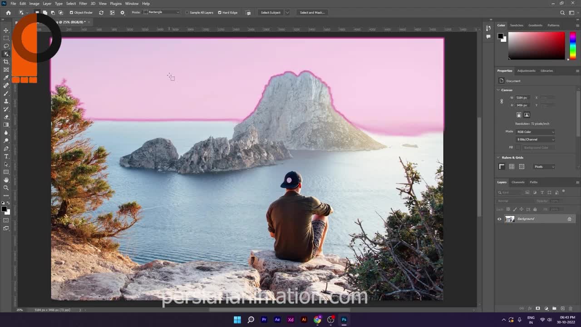Hide the Background layer visibility eye
The width and height of the screenshot is (581, 327).
499,219
